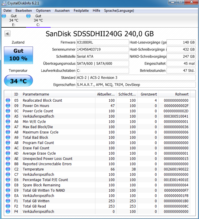Select the Percentage Total P/E Count text
199x219 pixels.
(x=45, y=180)
